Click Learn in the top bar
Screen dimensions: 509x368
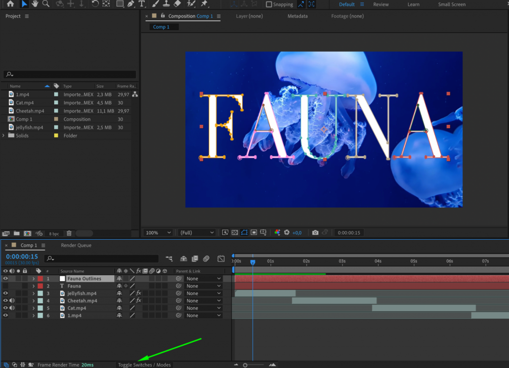pos(413,4)
